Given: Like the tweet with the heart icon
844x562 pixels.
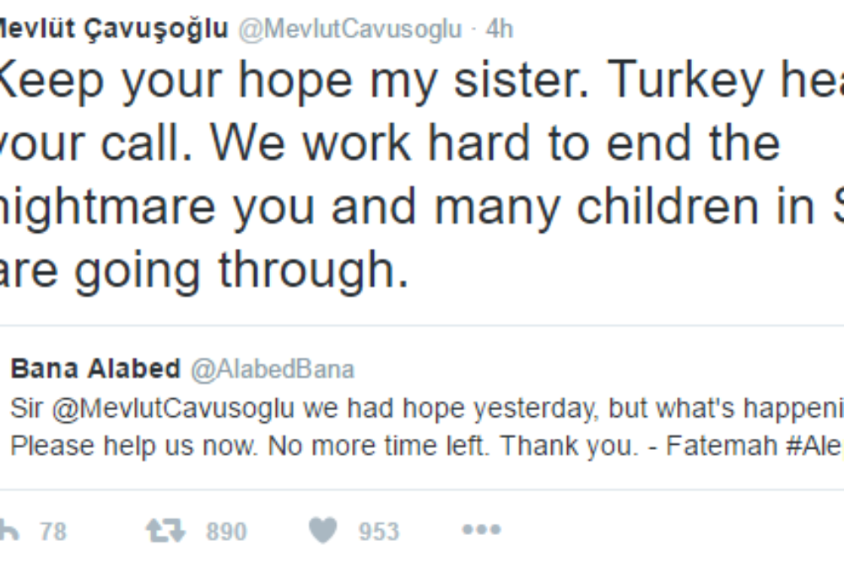Looking at the screenshot, I should [x=322, y=530].
